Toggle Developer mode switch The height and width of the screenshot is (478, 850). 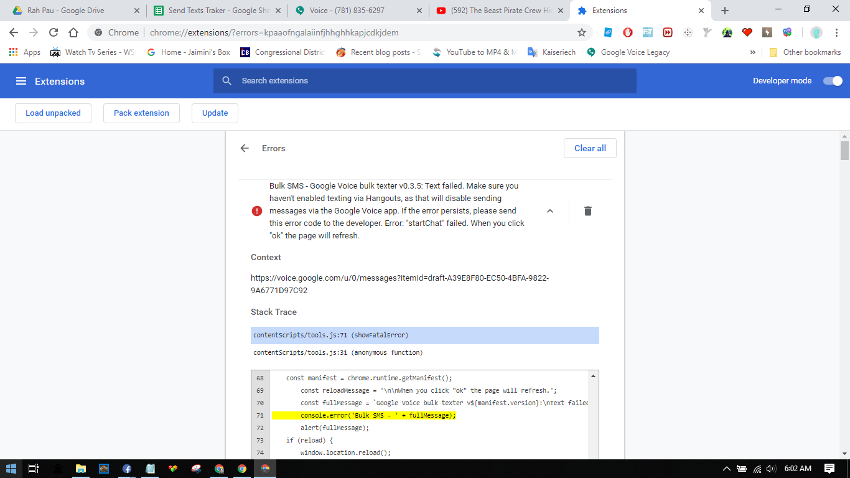[833, 81]
